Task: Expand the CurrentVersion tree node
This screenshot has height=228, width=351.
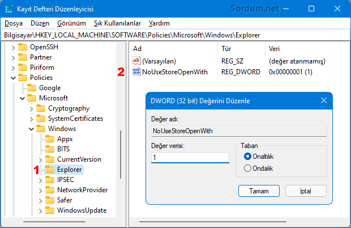Action: tap(41, 160)
